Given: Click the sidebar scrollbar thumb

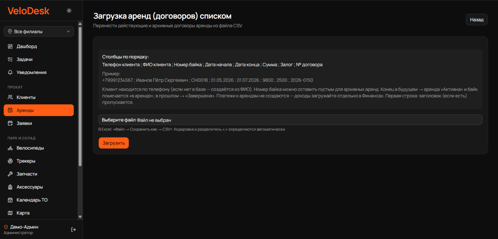Looking at the screenshot, I should [80, 96].
